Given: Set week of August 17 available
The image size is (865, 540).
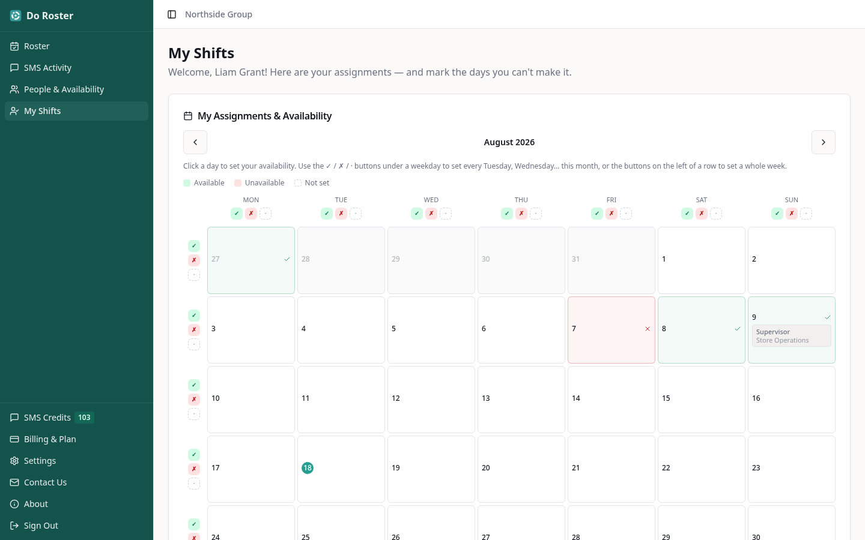Looking at the screenshot, I should pyautogui.click(x=194, y=455).
